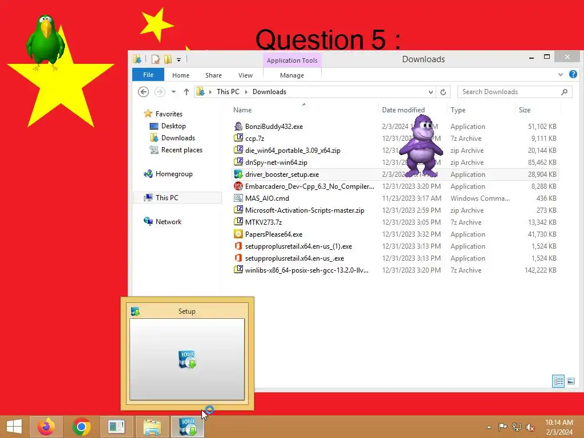Open the Home ribbon tab
Image resolution: width=584 pixels, height=438 pixels.
(x=181, y=75)
